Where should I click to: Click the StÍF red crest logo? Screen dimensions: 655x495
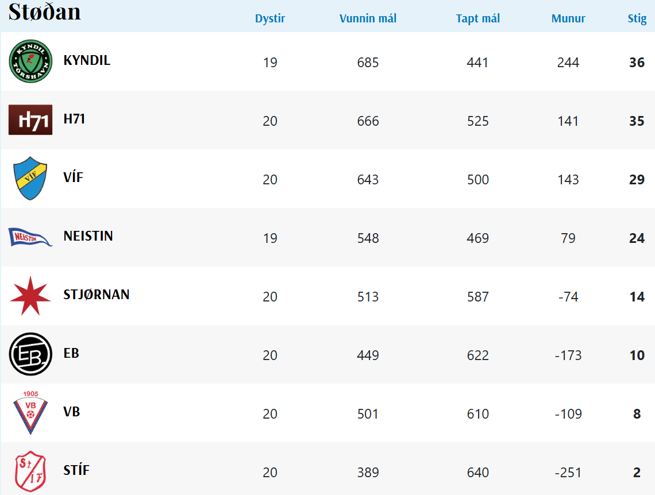30,471
